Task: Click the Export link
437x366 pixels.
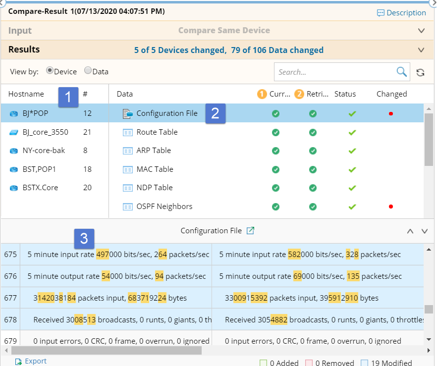Action: pyautogui.click(x=36, y=362)
